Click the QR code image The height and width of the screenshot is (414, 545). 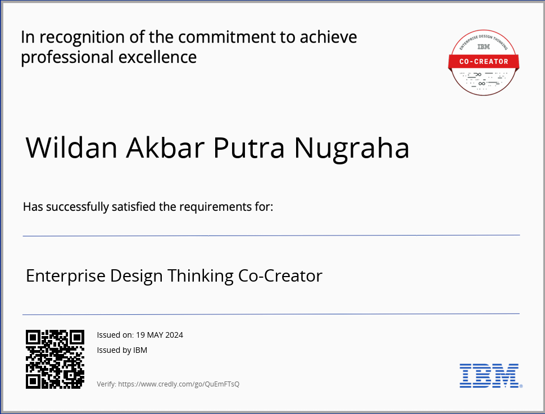[x=55, y=359]
